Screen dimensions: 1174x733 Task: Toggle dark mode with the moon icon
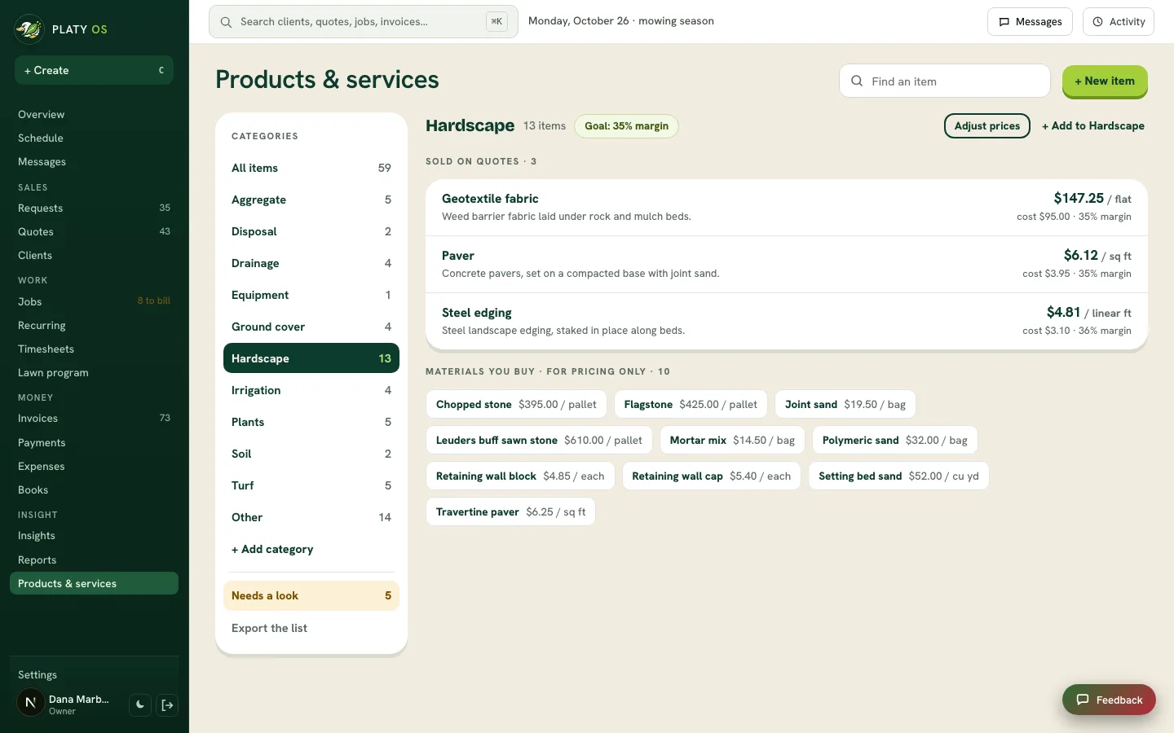click(x=140, y=705)
